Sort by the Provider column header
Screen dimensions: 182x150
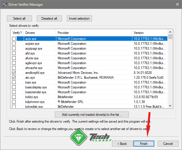(94, 33)
